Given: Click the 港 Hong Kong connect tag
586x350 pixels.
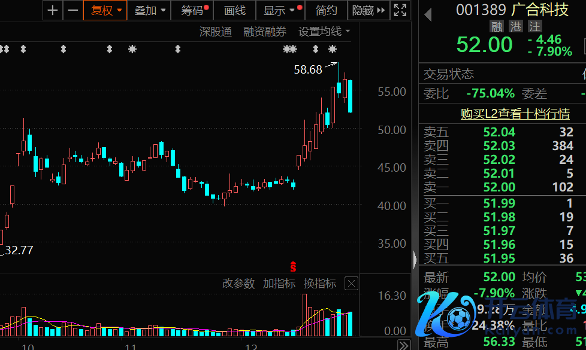Looking at the screenshot, I should (515, 26).
